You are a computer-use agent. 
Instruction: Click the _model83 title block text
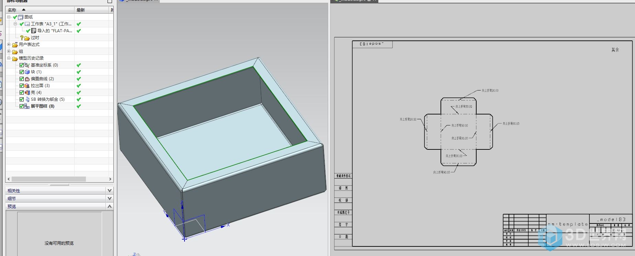click(x=611, y=219)
